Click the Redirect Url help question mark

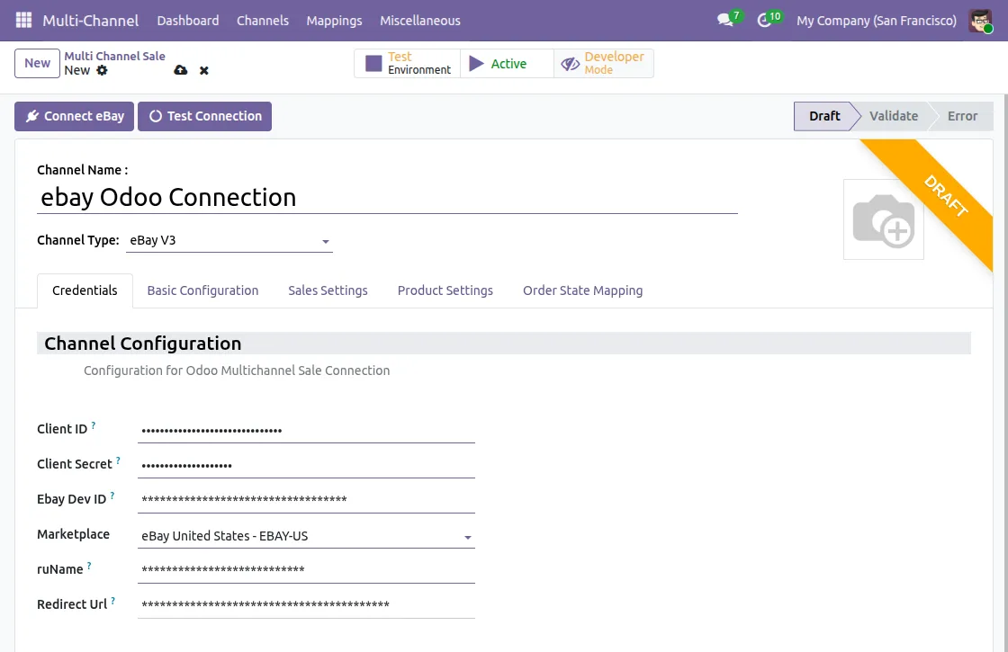113,601
